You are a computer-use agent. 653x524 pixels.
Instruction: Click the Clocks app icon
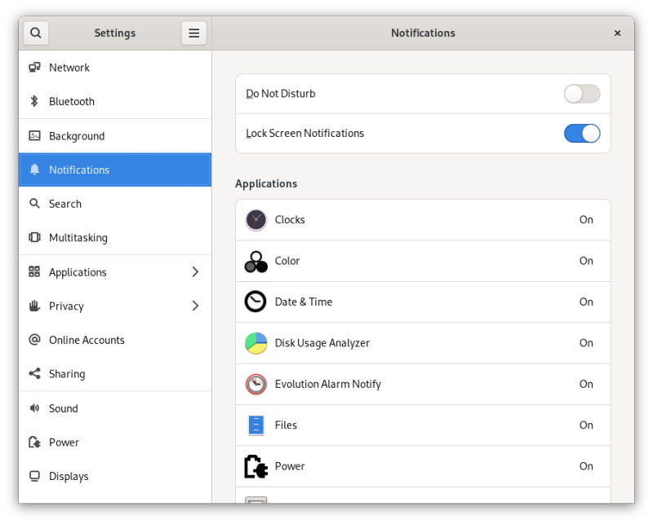point(256,220)
